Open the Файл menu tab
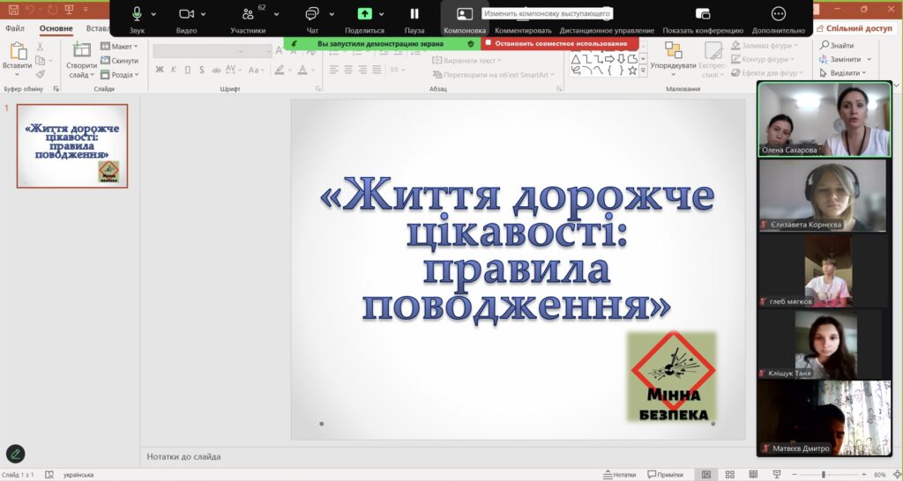903x481 pixels. pyautogui.click(x=15, y=29)
